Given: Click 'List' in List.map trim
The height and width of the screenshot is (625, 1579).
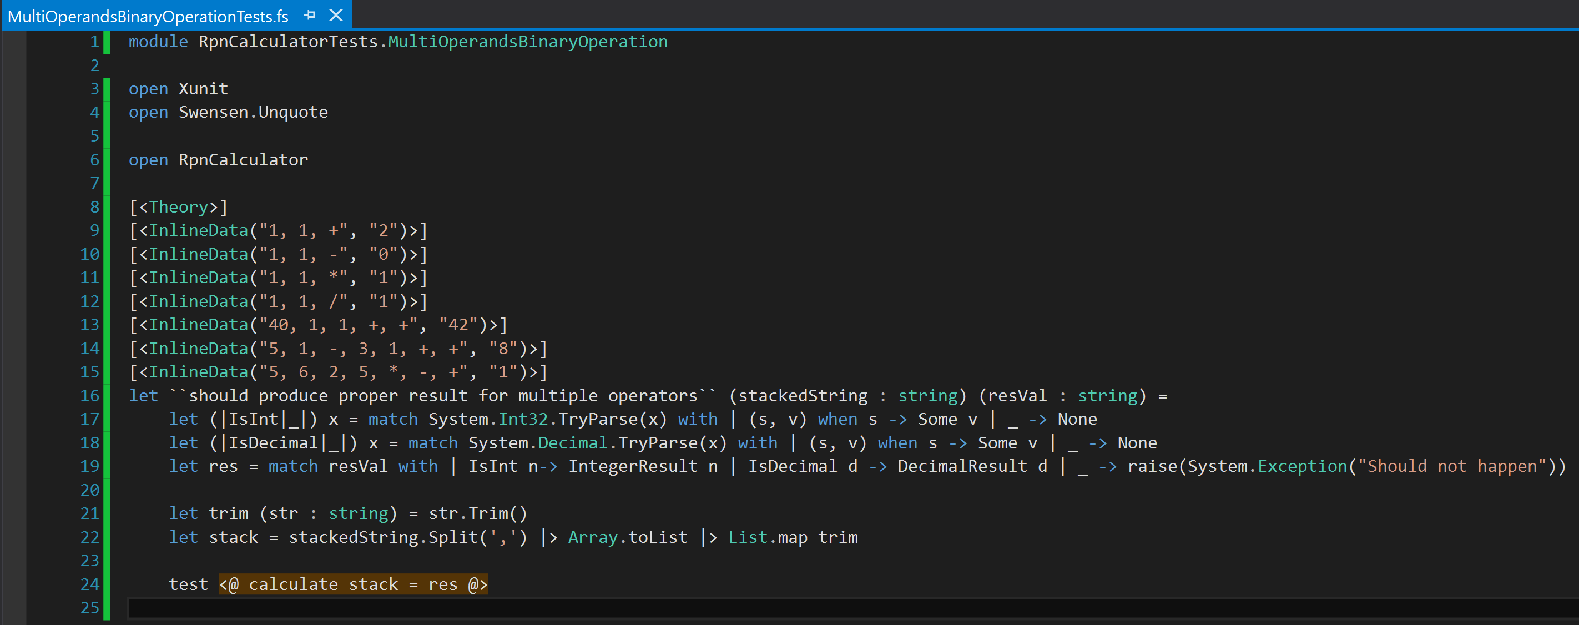Looking at the screenshot, I should pos(748,537).
